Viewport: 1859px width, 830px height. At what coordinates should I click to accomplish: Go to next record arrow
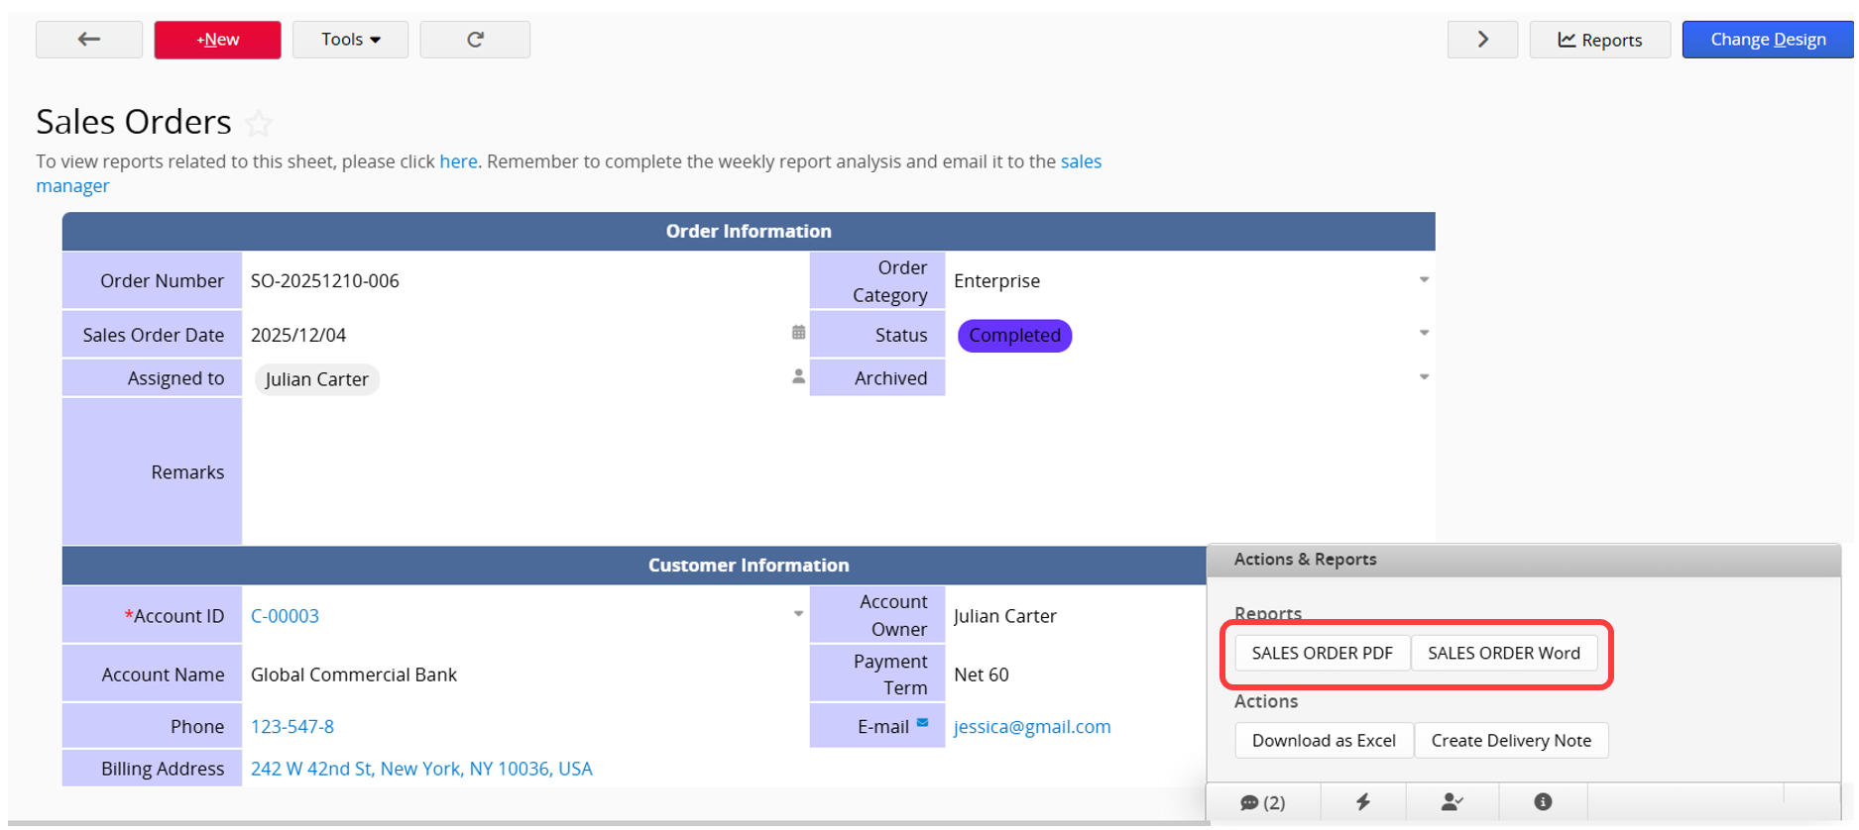tap(1482, 40)
